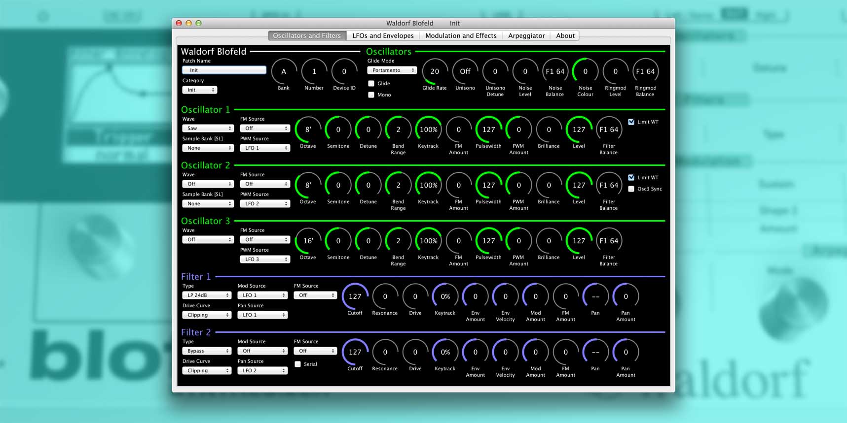Click Filter 2 Mod Amount knob
This screenshot has width=847, height=423.
(536, 352)
